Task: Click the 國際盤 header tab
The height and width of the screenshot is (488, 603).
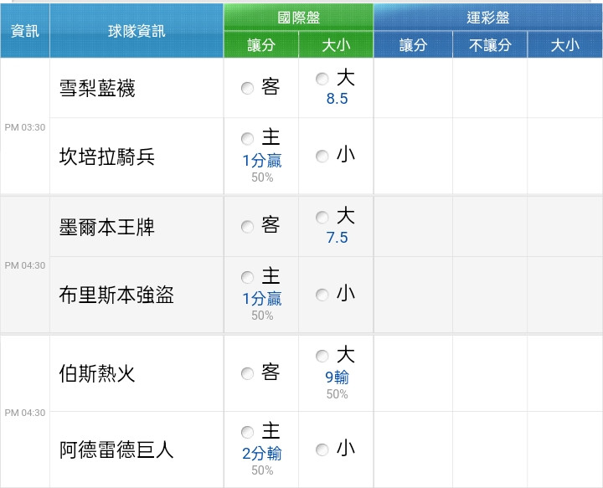Action: click(x=298, y=18)
